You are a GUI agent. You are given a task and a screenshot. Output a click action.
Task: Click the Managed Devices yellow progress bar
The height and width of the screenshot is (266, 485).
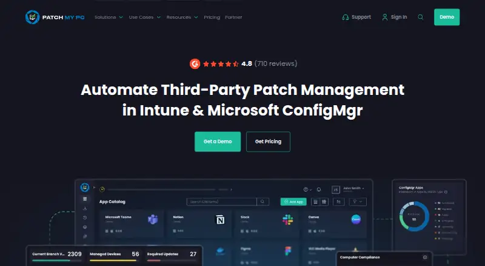113,261
